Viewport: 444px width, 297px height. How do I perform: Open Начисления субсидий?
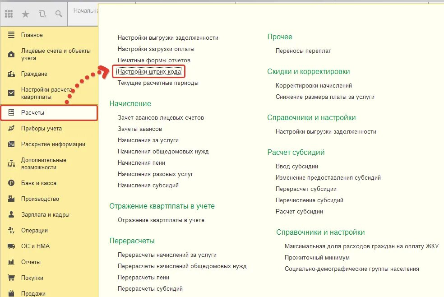click(148, 186)
